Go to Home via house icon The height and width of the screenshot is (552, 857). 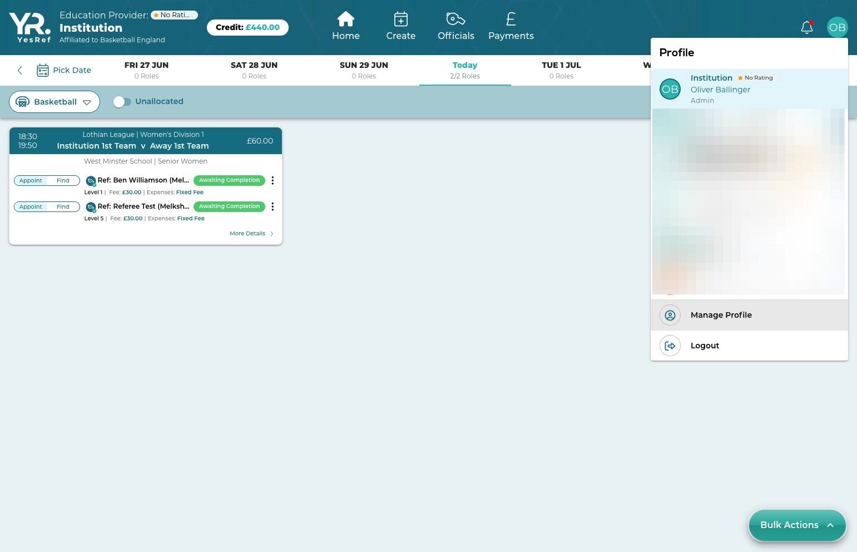coord(346,19)
